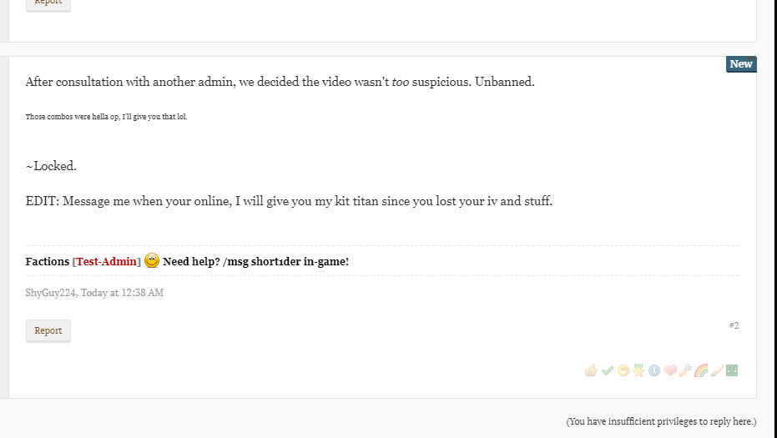The image size is (777, 438).
Task: Click the '~Locked.' text in post
Action: (x=51, y=166)
